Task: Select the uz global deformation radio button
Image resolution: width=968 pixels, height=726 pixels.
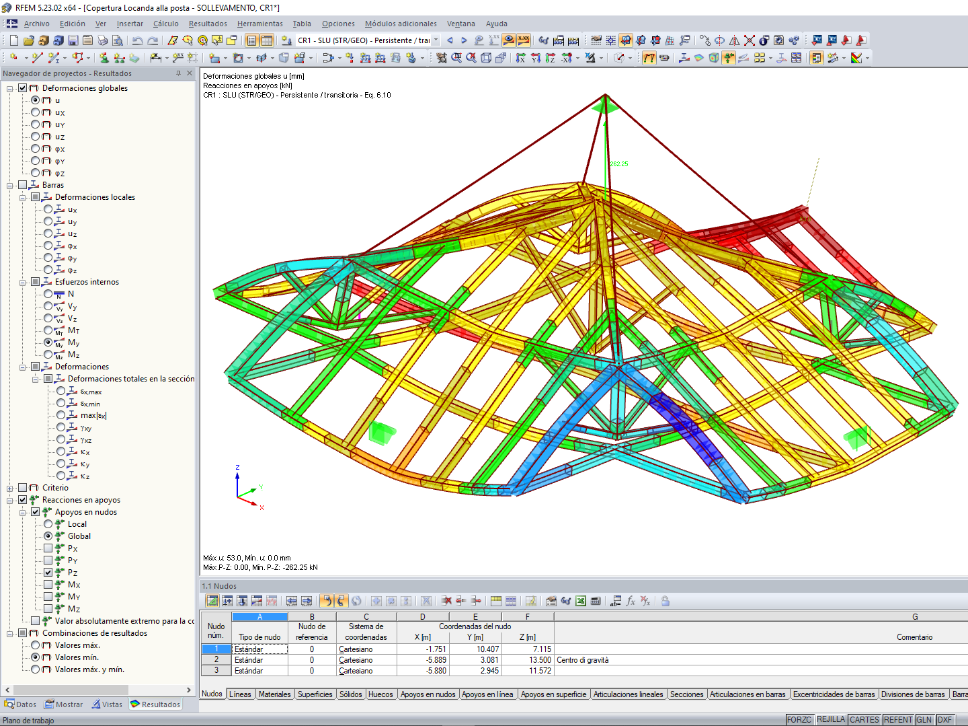Action: click(36, 137)
